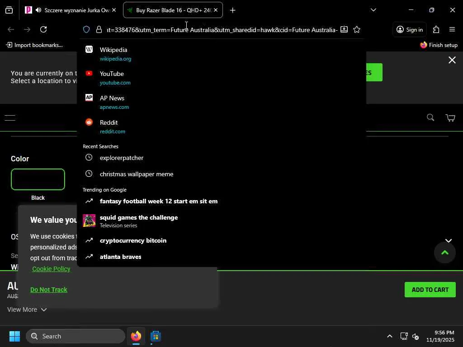This screenshot has height=347, width=463.
Task: Mute the Szczere wyznanie tab audio
Action: click(x=38, y=10)
